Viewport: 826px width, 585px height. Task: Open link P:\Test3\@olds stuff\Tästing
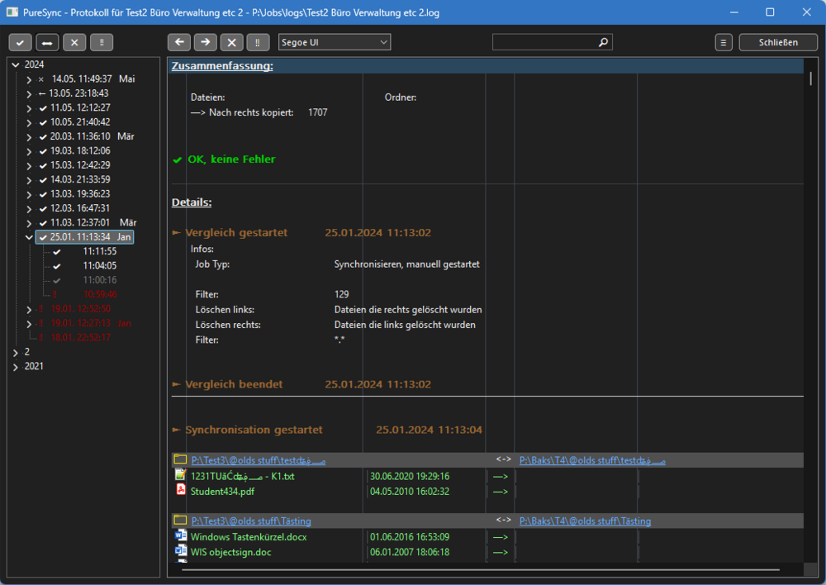(x=251, y=521)
